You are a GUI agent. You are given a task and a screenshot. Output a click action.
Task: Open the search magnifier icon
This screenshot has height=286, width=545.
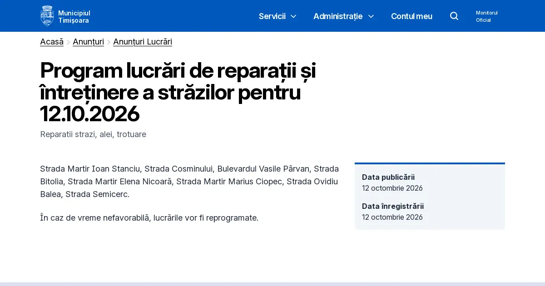point(454,16)
